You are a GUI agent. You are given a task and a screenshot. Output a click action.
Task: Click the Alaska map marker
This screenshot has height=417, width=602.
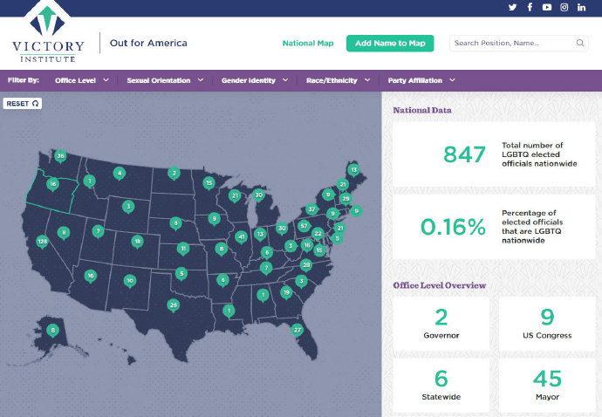click(x=52, y=330)
